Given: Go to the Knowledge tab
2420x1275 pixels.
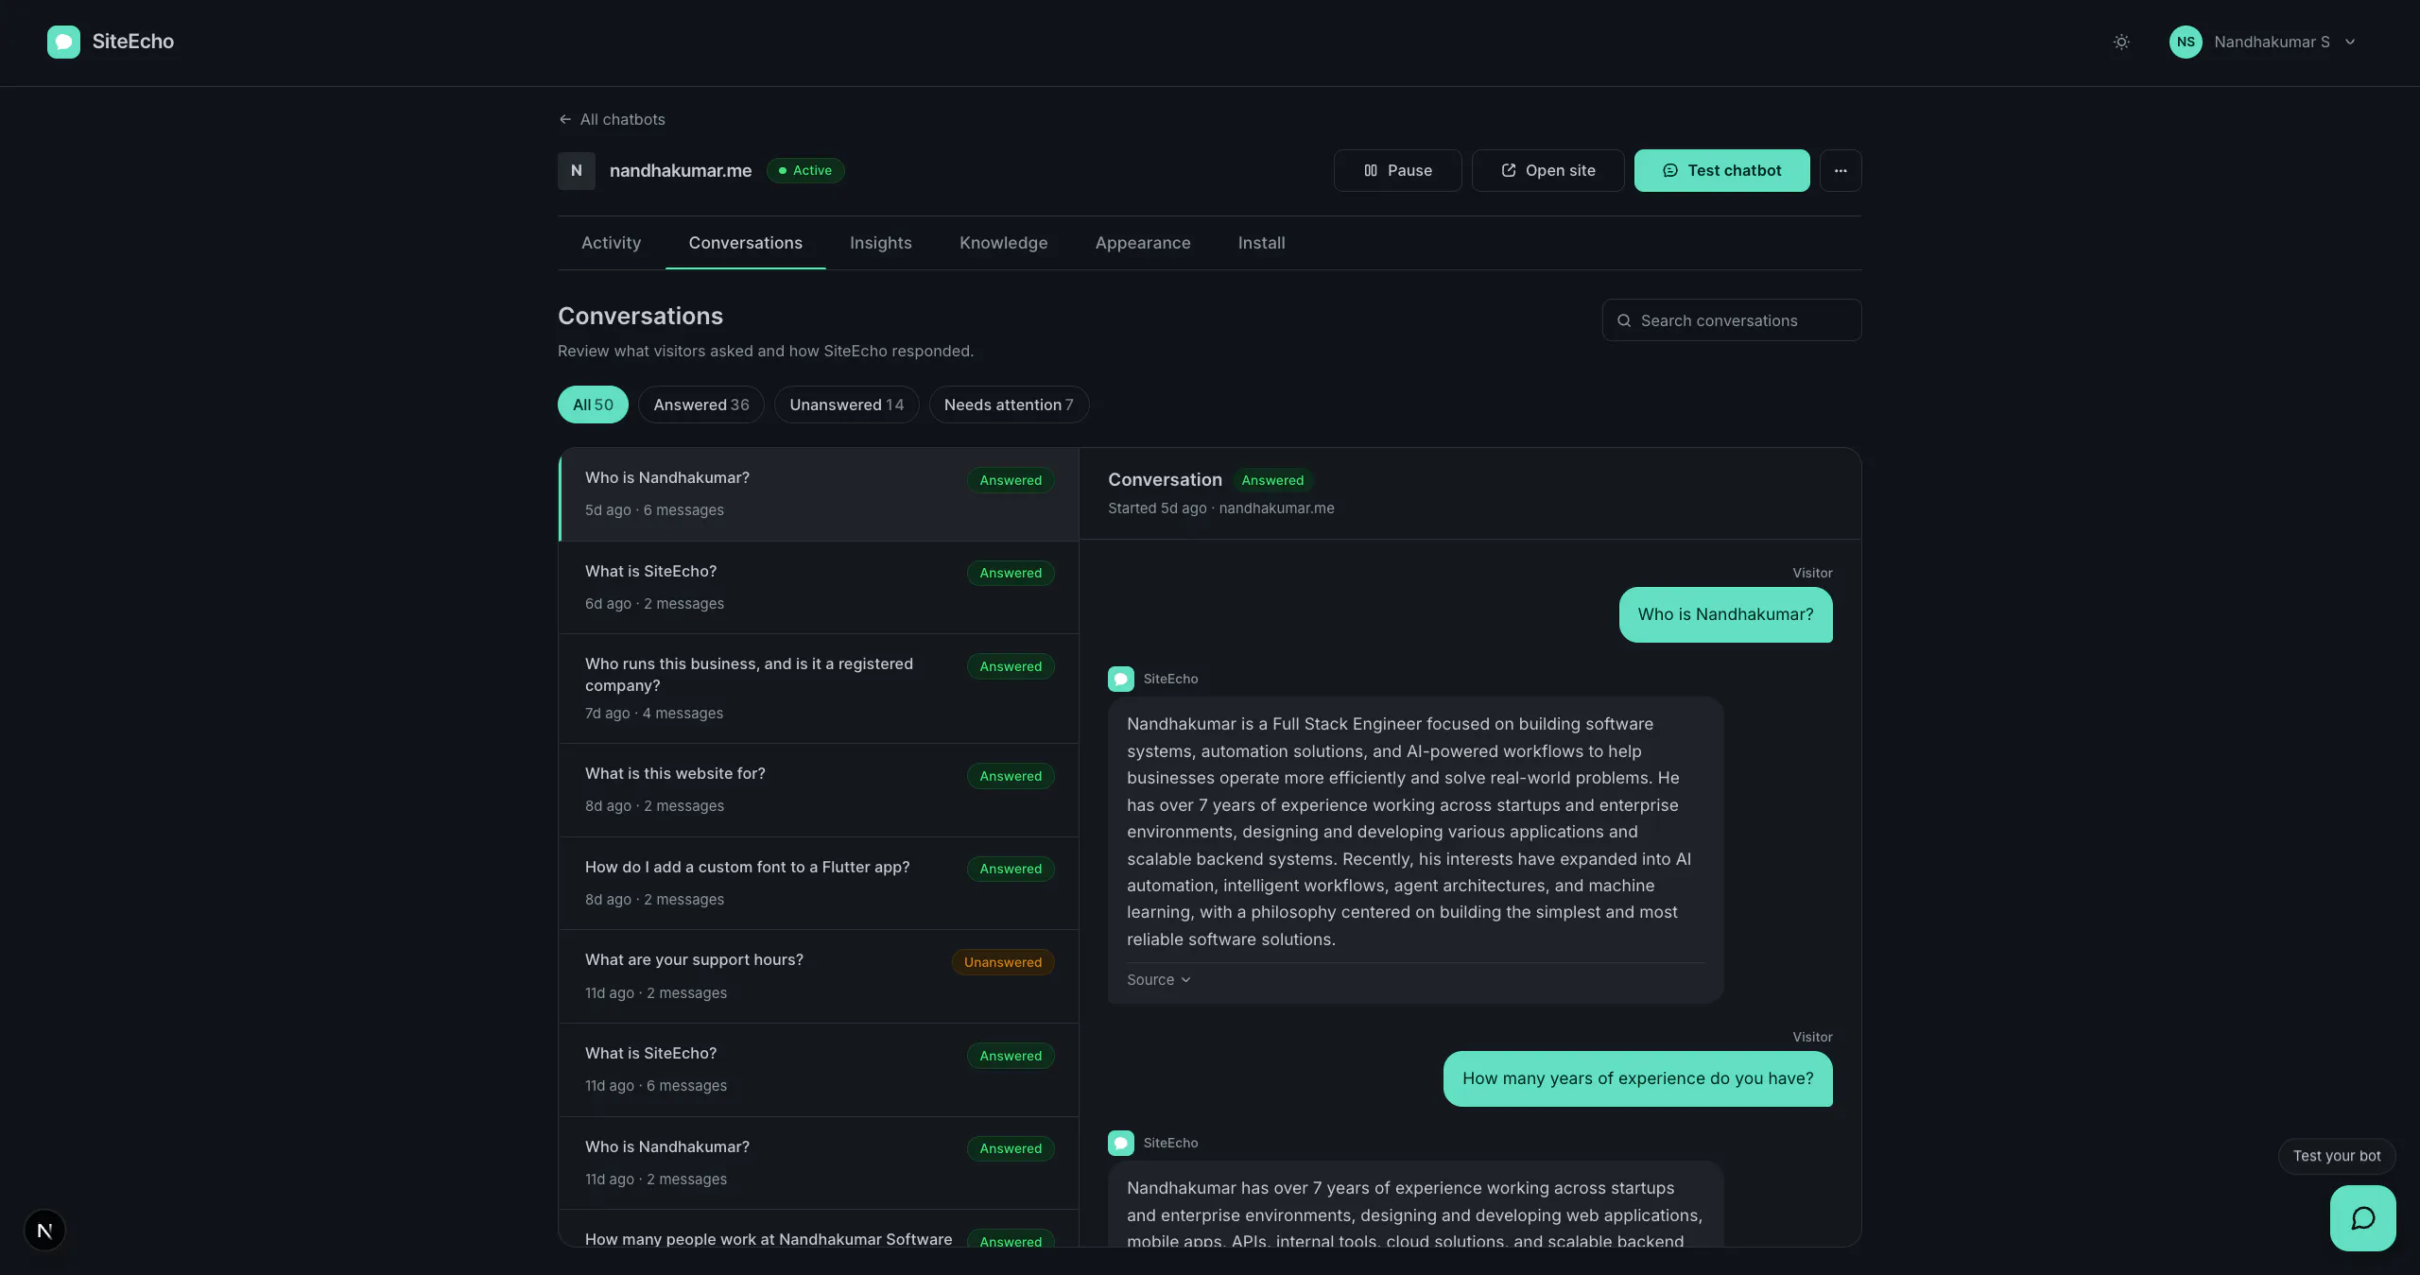Looking at the screenshot, I should pos(1004,243).
